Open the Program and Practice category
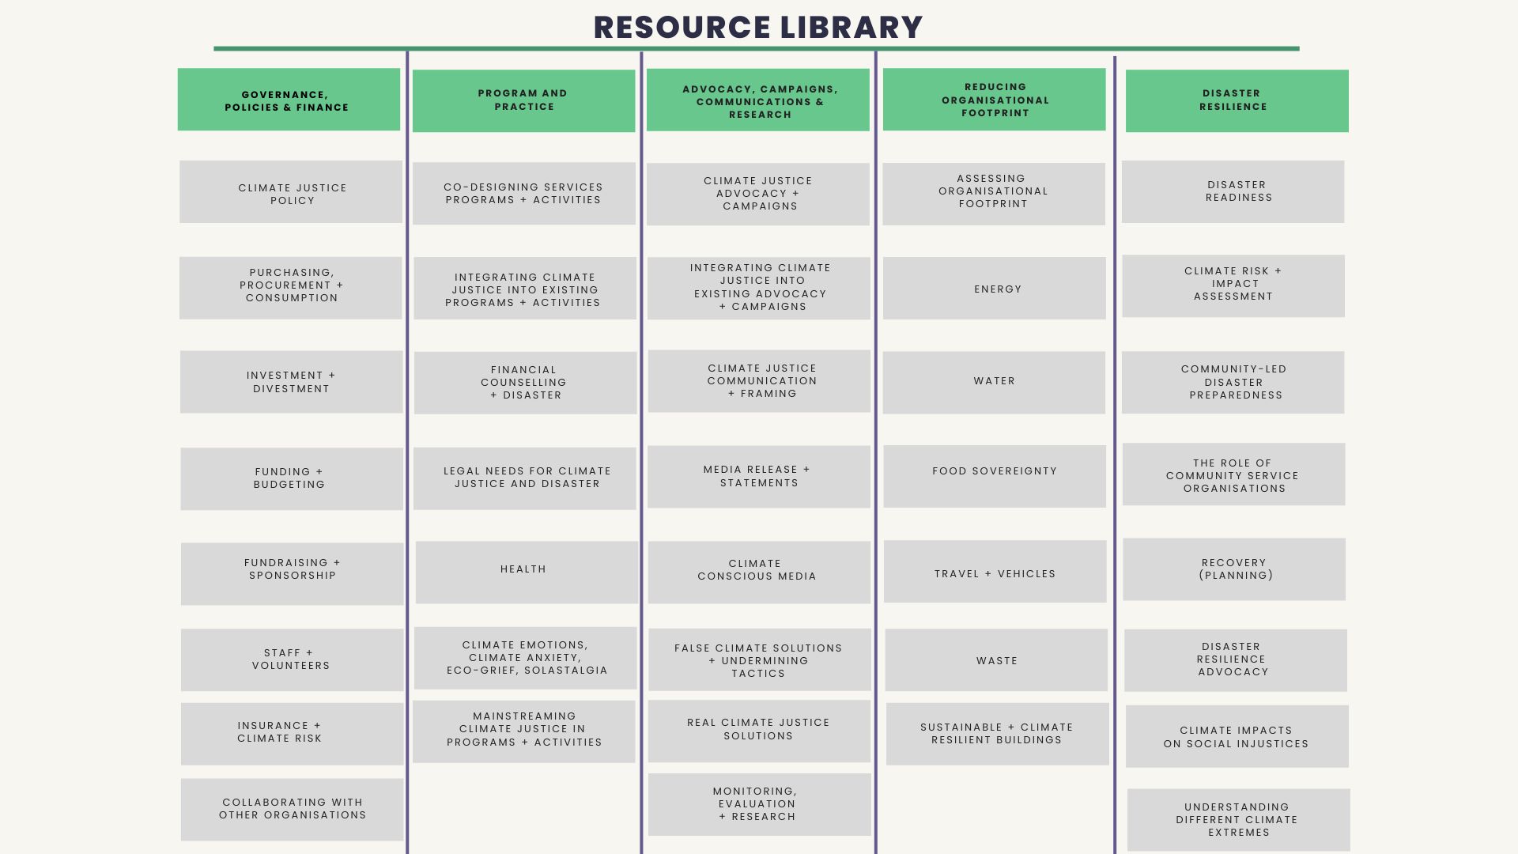Image resolution: width=1518 pixels, height=854 pixels. point(523,100)
